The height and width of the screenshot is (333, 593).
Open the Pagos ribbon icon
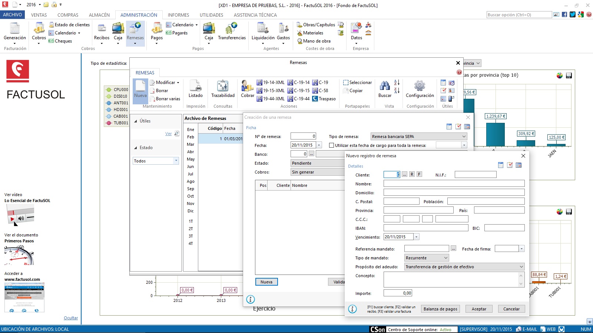[x=157, y=33]
